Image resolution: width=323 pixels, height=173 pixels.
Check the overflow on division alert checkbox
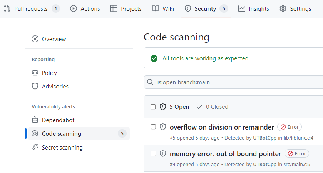(153, 127)
